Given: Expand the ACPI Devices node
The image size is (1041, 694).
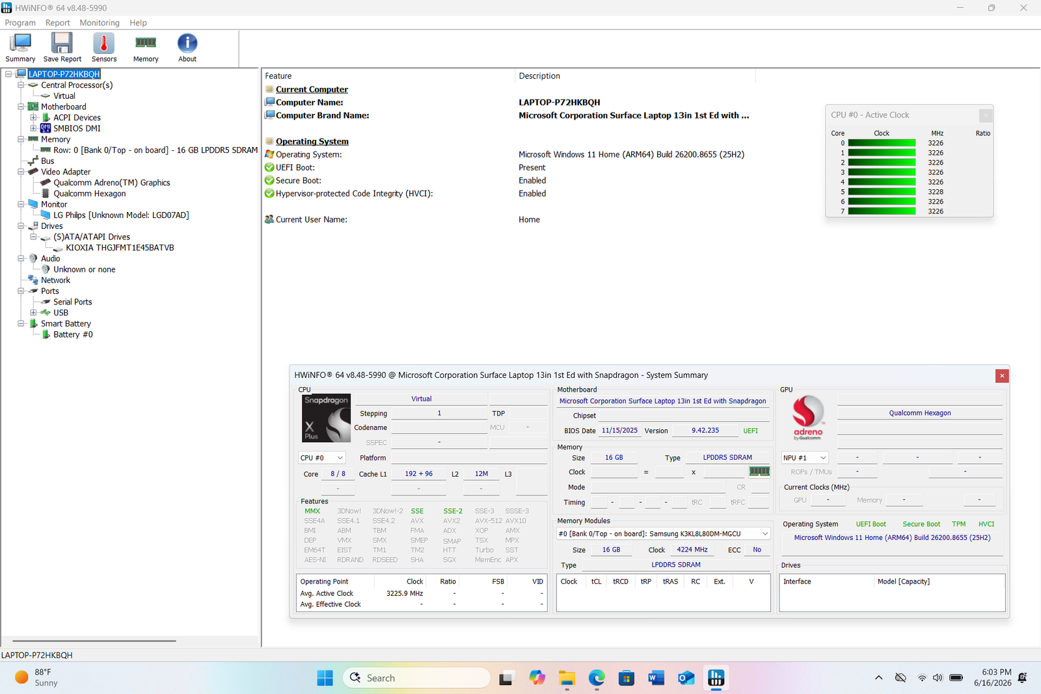Looking at the screenshot, I should 33,118.
